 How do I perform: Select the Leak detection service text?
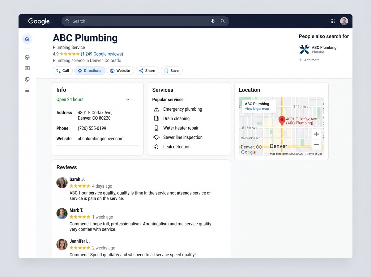pos(177,147)
